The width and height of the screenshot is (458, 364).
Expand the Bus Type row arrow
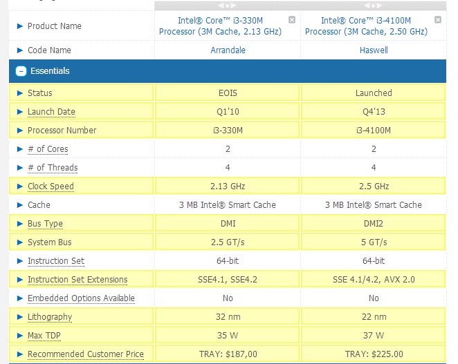pos(20,224)
